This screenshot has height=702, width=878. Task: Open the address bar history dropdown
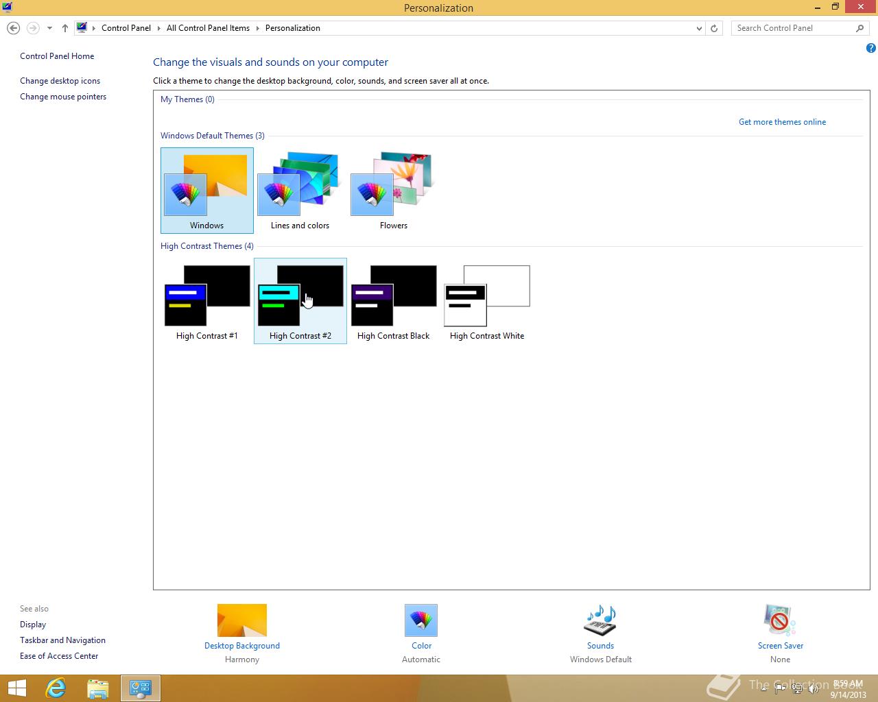pyautogui.click(x=699, y=28)
